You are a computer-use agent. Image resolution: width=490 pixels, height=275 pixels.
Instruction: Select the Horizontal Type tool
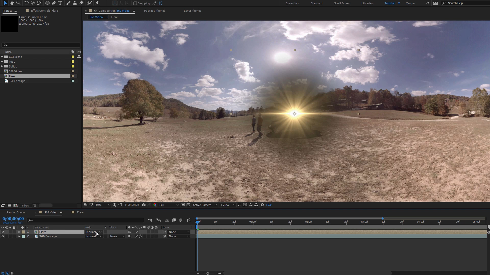coord(60,3)
